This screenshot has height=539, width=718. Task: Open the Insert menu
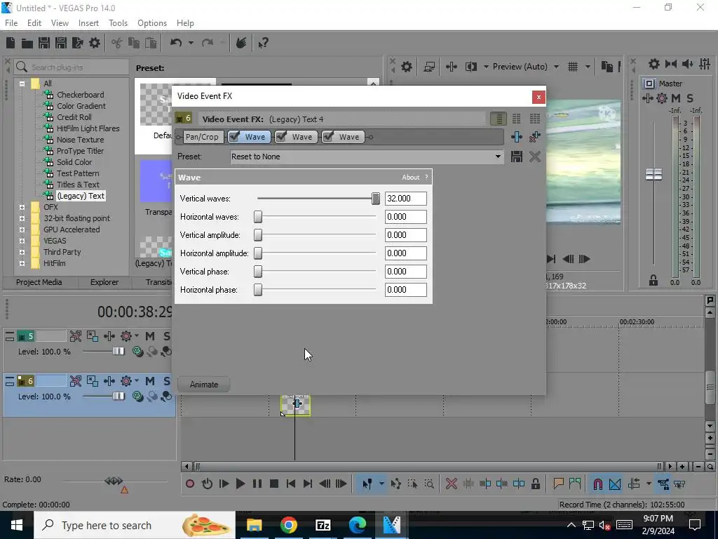[x=88, y=23]
